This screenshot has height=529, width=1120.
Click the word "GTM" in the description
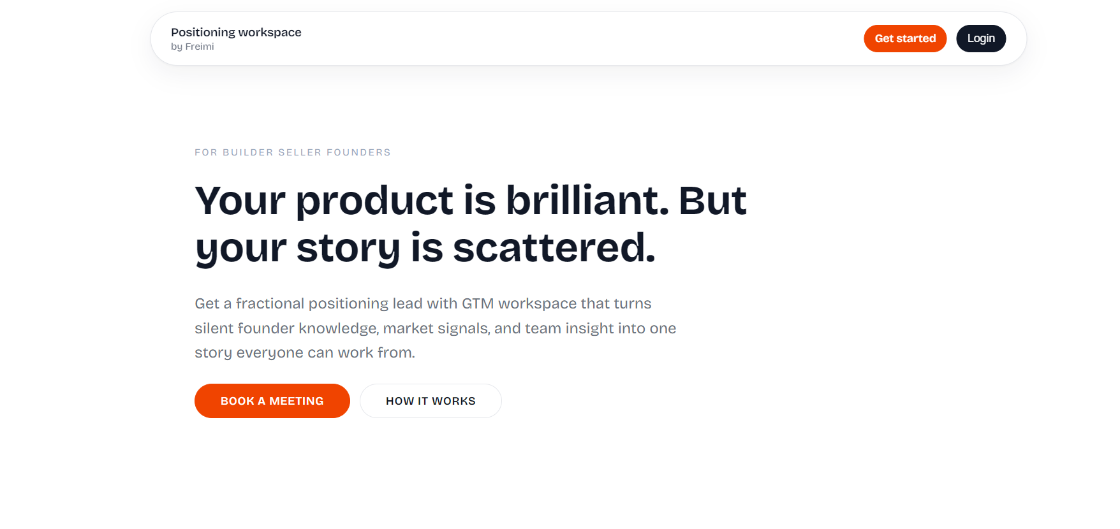pyautogui.click(x=478, y=303)
